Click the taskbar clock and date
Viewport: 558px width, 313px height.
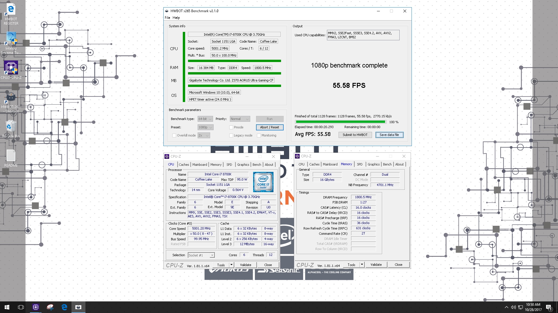click(x=533, y=307)
